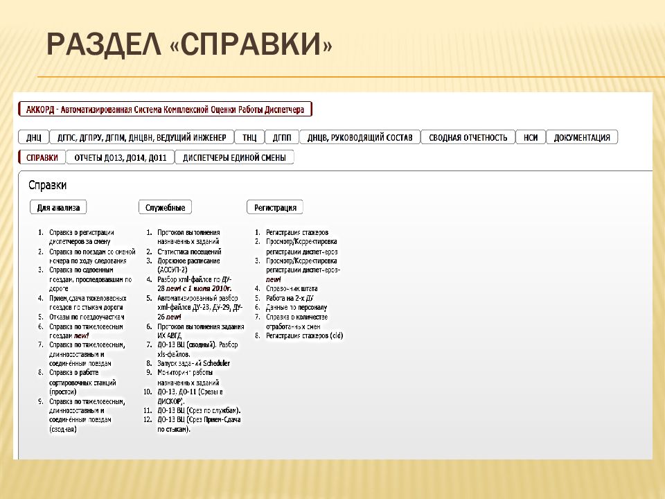Select the СПРАВКИ sub-tab
The height and width of the screenshot is (499, 665).
point(42,157)
